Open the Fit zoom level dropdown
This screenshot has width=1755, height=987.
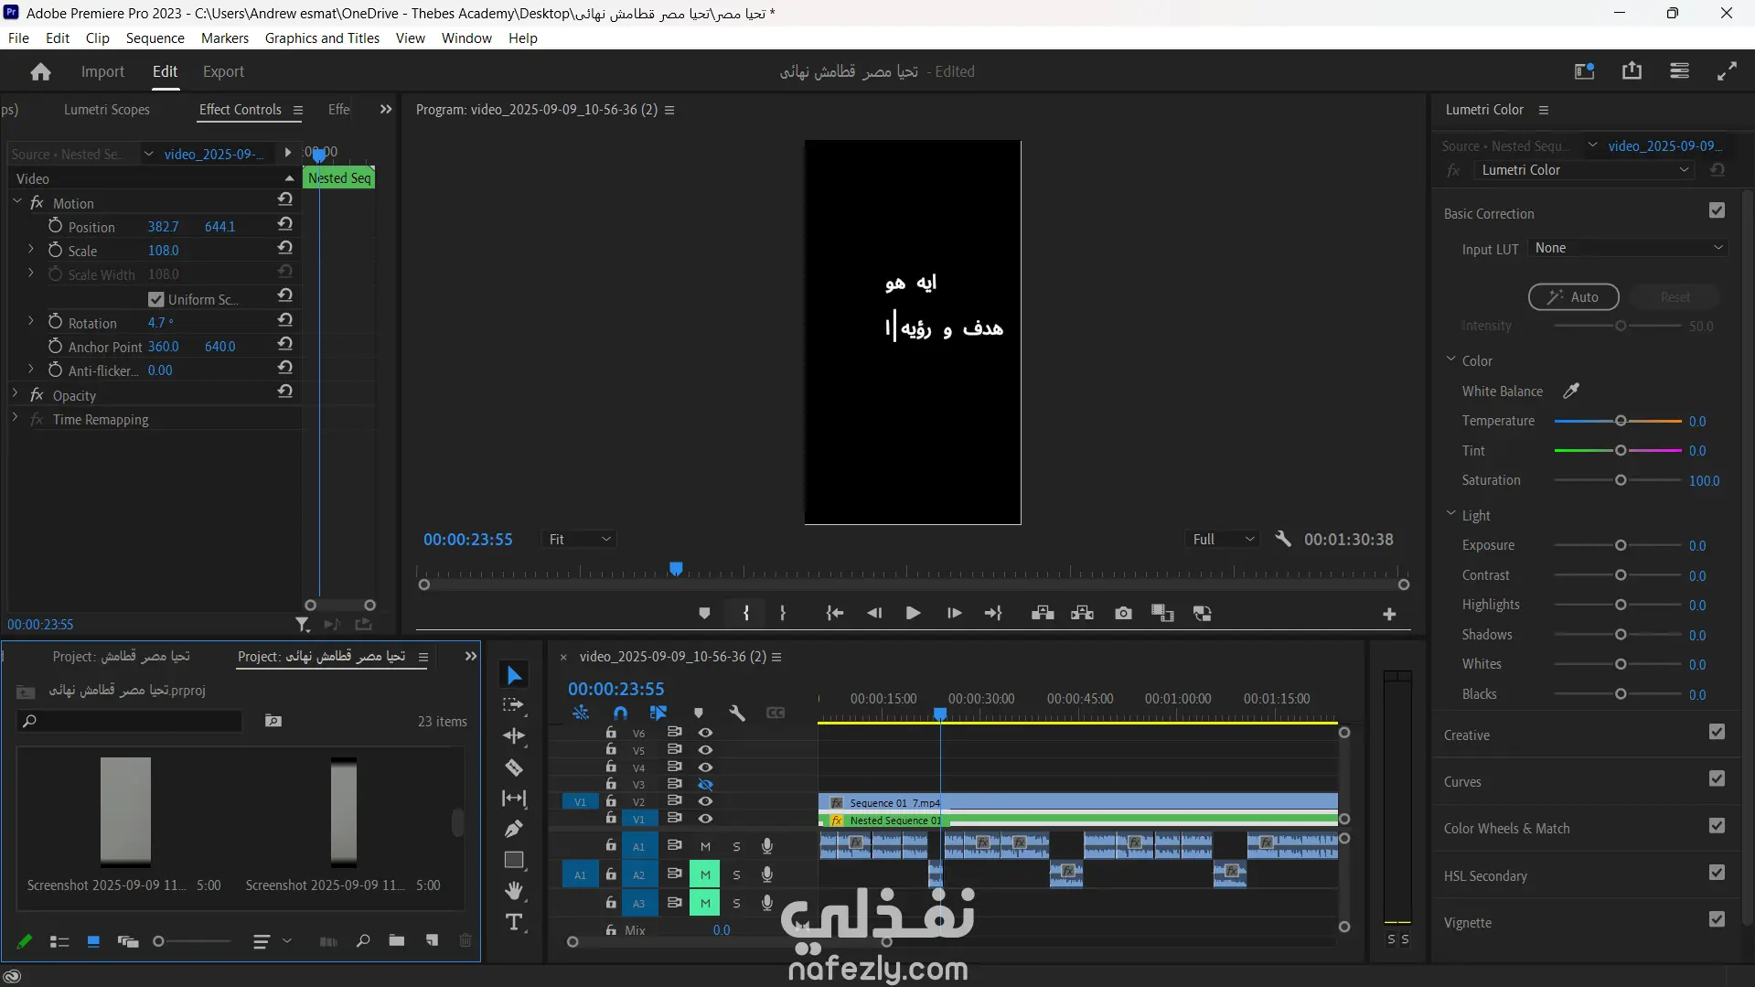pos(580,540)
